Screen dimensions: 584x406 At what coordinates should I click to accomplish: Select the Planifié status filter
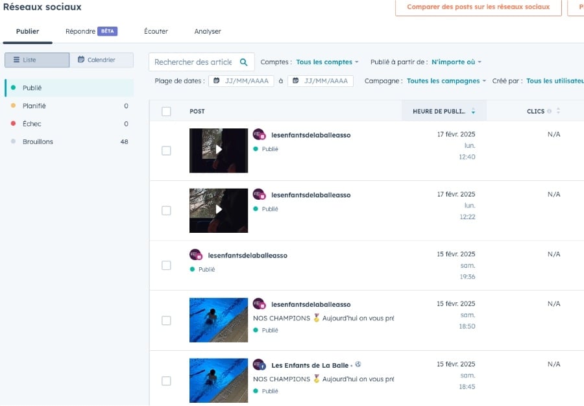pyautogui.click(x=69, y=106)
